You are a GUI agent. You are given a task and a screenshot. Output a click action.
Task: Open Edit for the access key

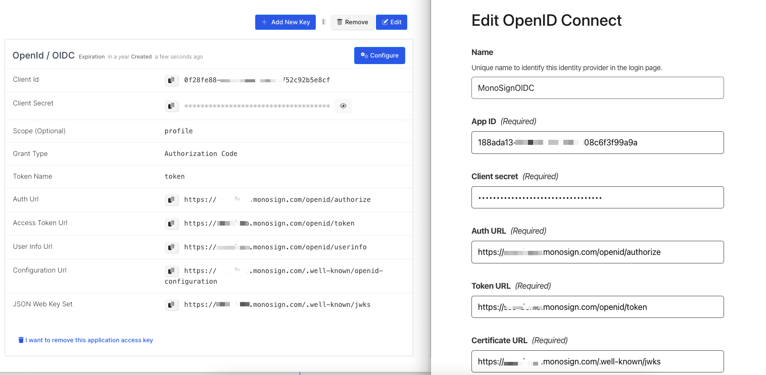click(392, 22)
